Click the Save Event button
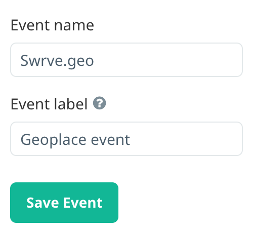Screen dimensions: 253x233 pos(64,203)
